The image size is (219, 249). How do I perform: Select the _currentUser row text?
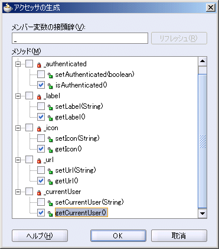click(x=63, y=192)
